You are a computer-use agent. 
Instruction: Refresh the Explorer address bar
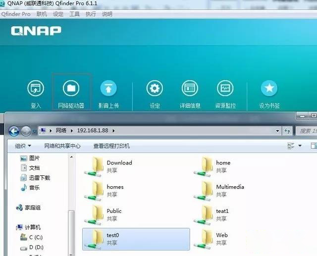click(x=287, y=131)
